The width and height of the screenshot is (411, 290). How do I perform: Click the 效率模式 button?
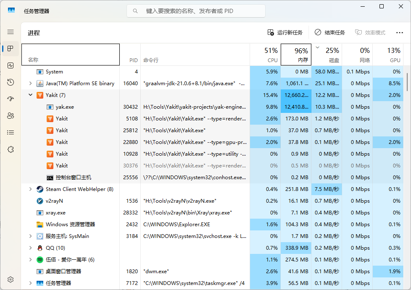(x=370, y=33)
